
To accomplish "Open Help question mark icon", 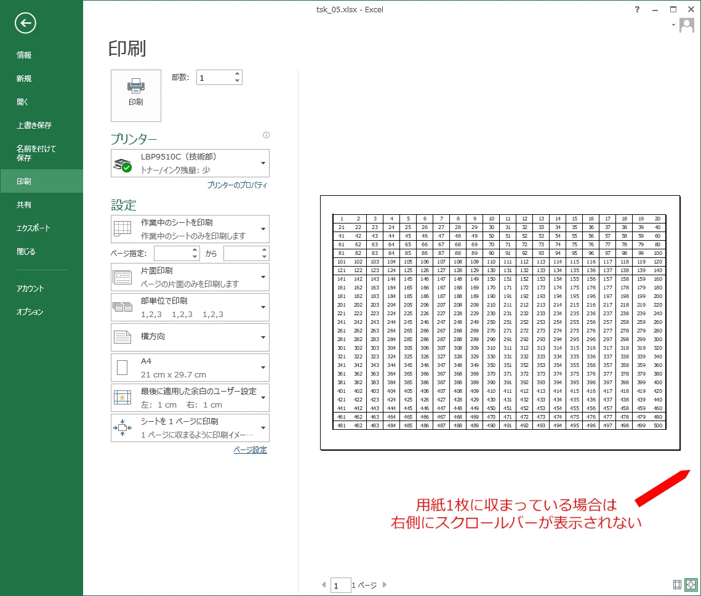I will [637, 9].
